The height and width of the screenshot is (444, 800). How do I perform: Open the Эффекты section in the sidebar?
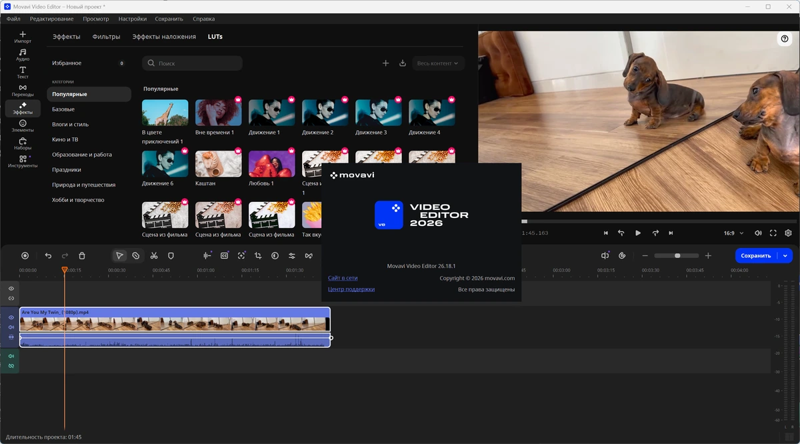point(23,108)
